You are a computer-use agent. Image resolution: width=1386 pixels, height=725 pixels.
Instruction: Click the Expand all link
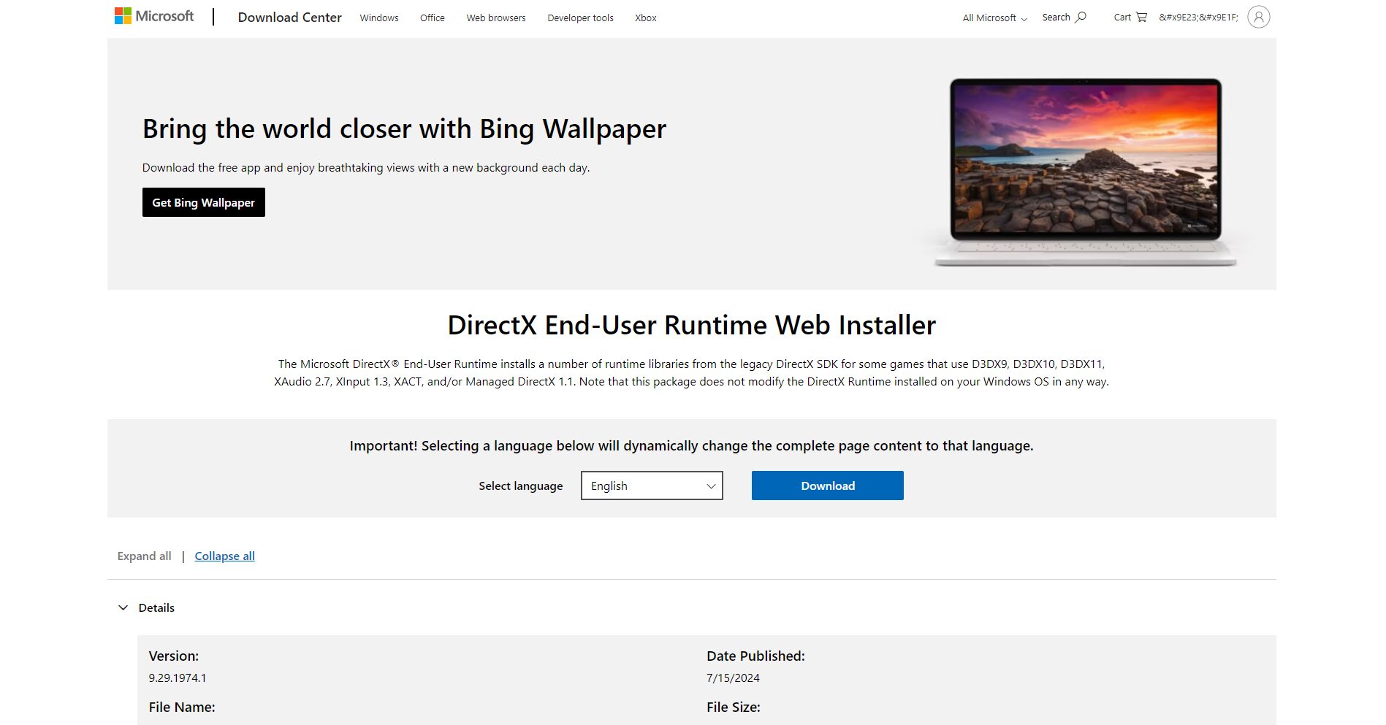pyautogui.click(x=144, y=556)
